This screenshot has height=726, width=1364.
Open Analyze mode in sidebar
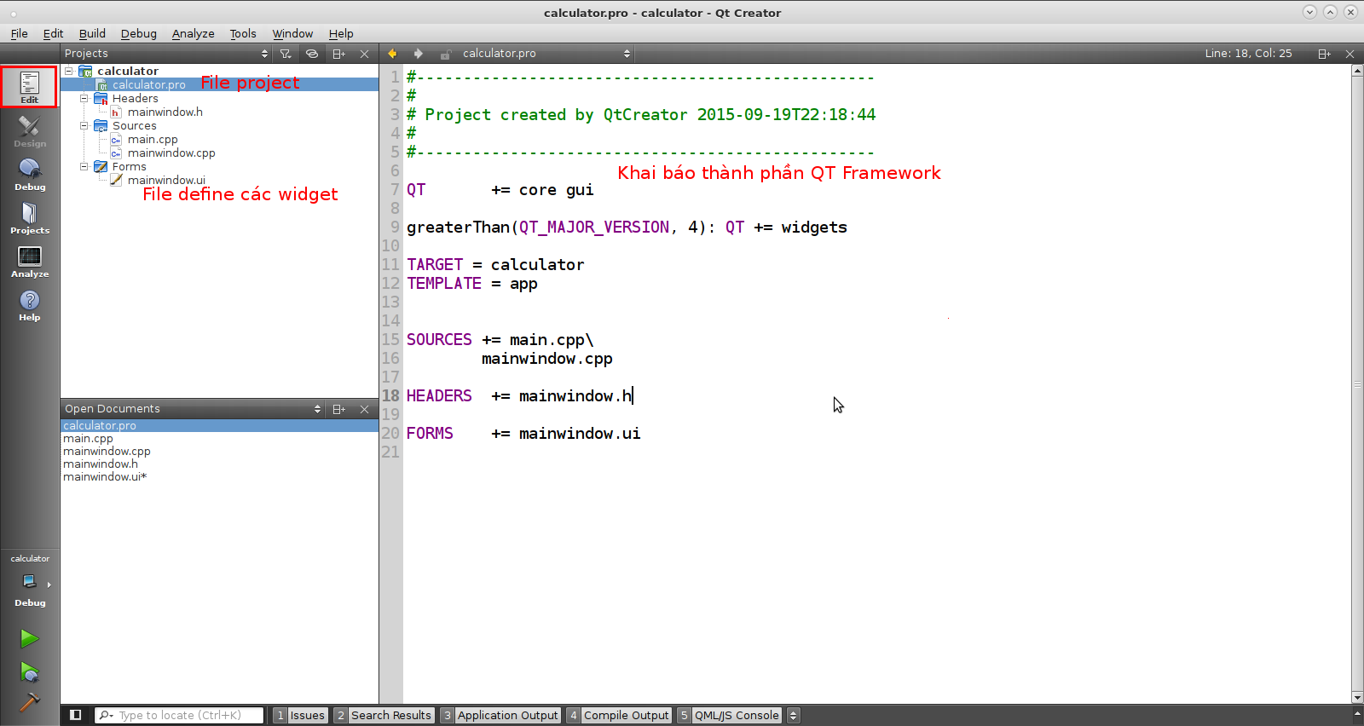coord(30,261)
